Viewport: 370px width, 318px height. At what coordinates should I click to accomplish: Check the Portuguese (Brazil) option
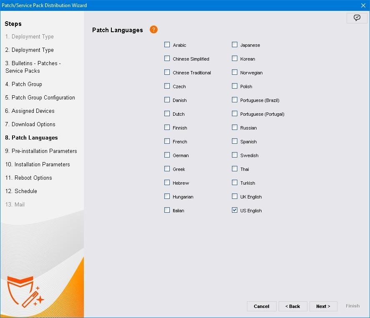235,100
